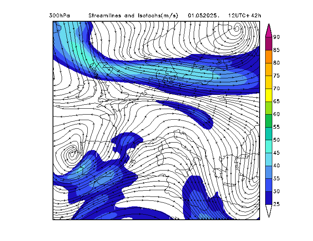Select the teal 50–55 legend swatch
The image size is (313, 241).
(x=269, y=133)
